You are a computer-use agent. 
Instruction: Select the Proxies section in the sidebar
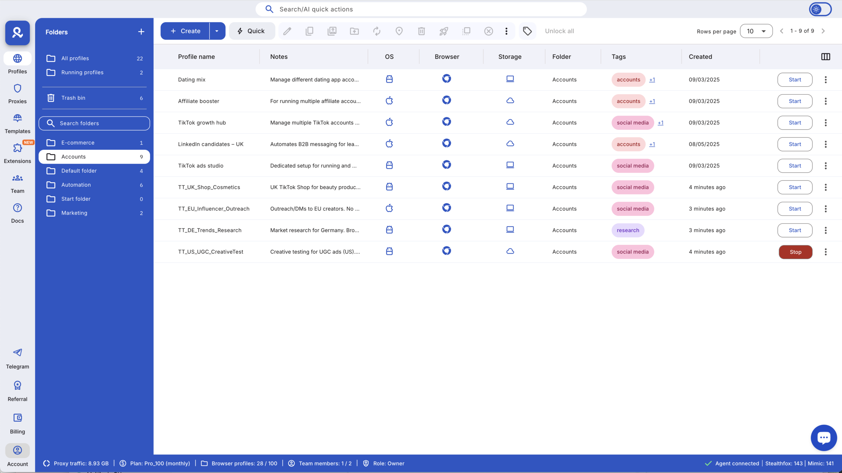coord(17,94)
